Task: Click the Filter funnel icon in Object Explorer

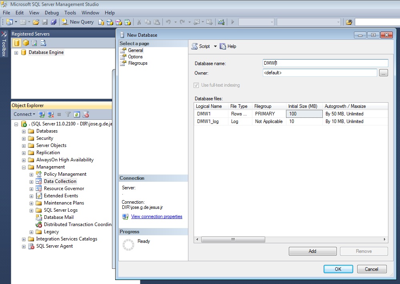Action: tap(68, 115)
